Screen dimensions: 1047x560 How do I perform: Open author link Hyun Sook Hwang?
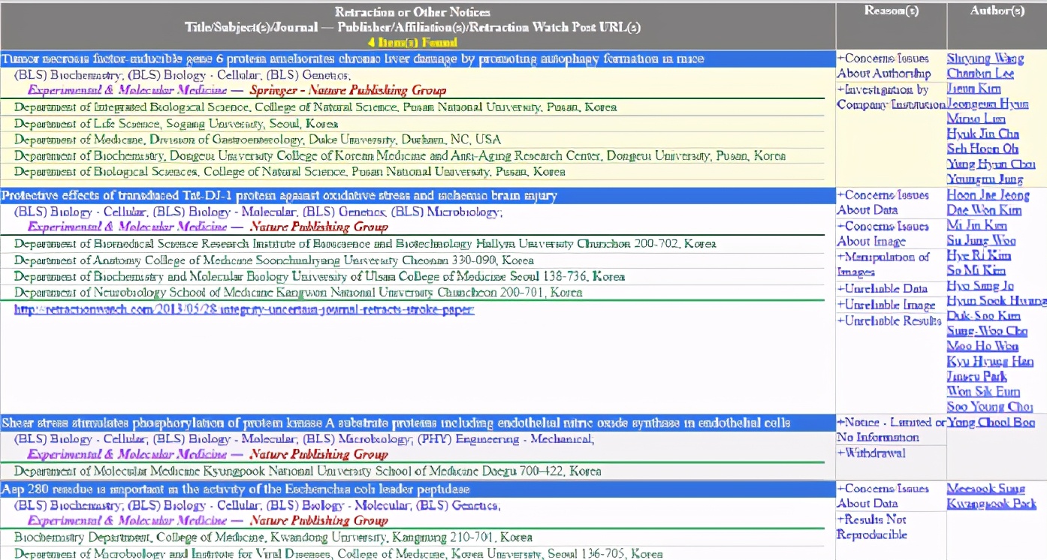tap(997, 300)
